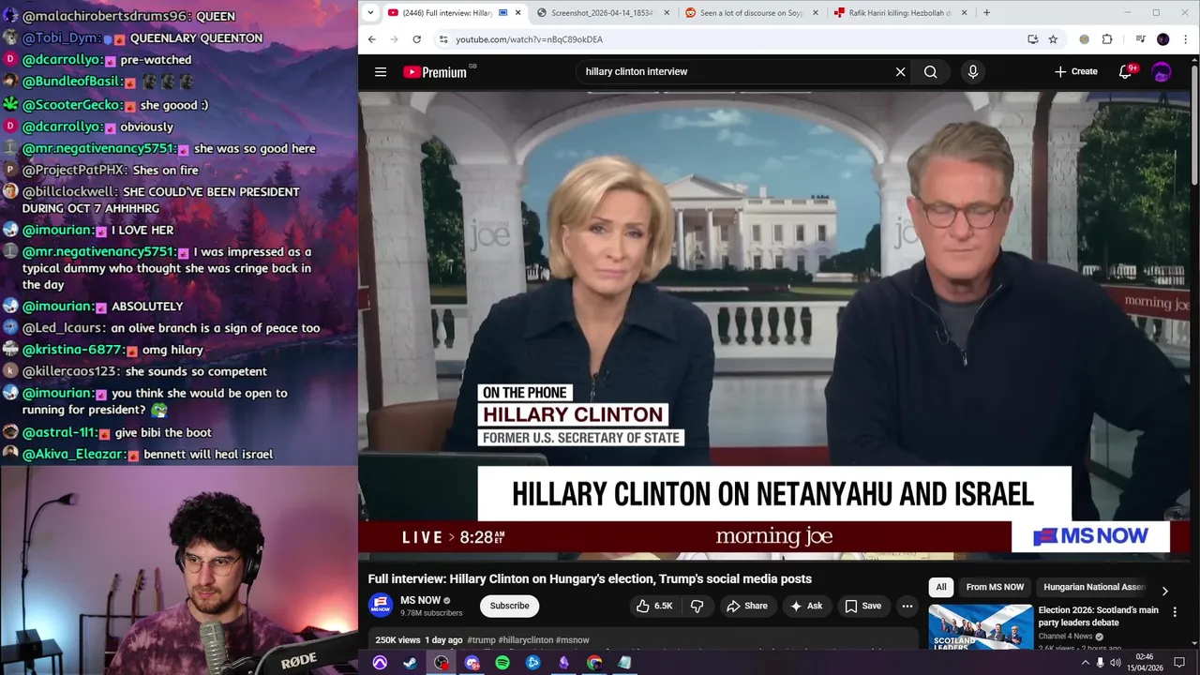View site information icon in address bar
The image size is (1200, 675).
(x=442, y=39)
